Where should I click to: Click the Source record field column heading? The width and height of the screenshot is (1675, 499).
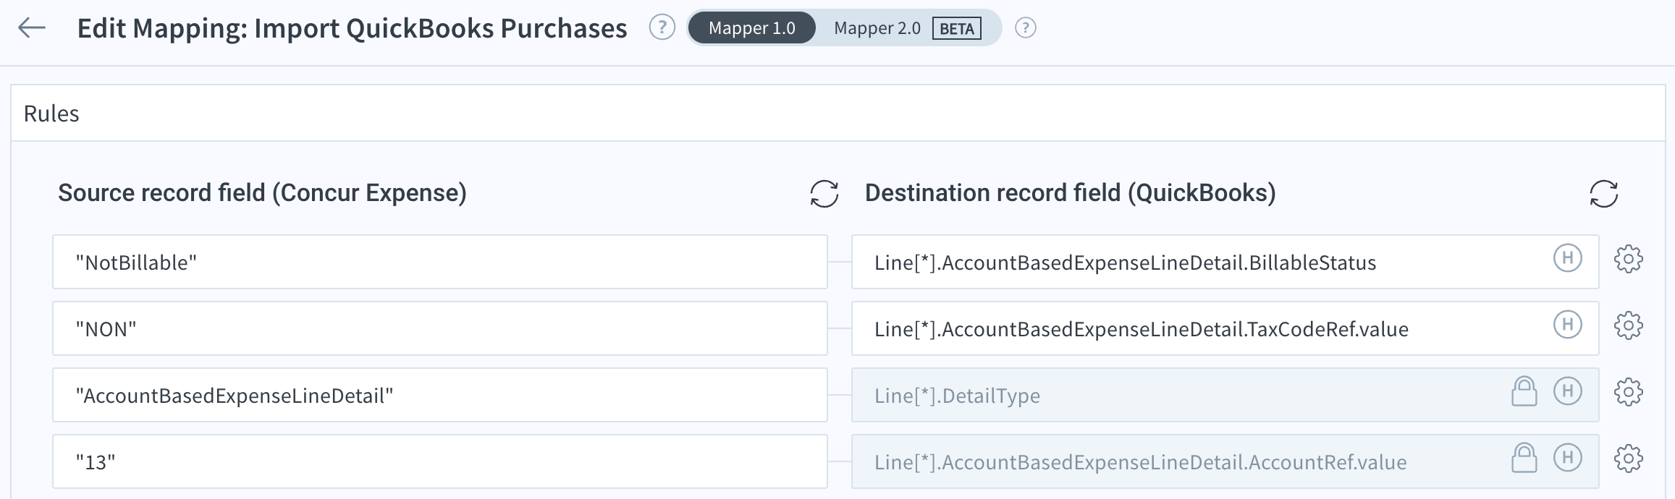(x=262, y=193)
